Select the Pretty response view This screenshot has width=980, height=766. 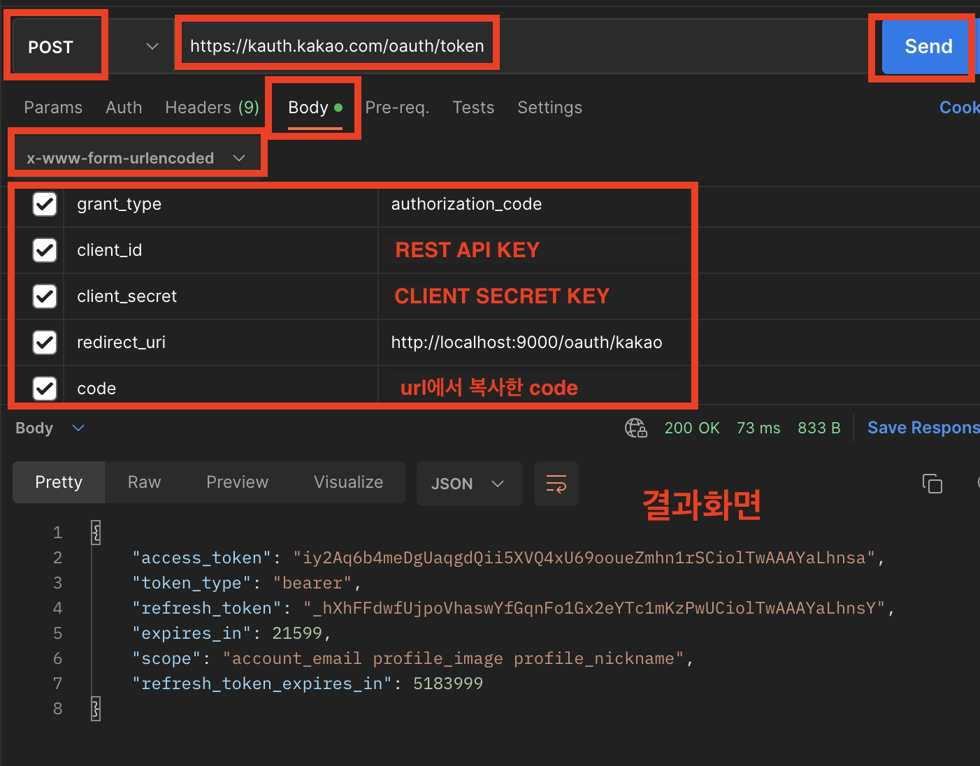[59, 482]
